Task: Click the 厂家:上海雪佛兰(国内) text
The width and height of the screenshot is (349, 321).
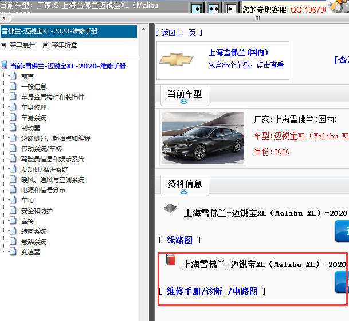Action: 295,120
